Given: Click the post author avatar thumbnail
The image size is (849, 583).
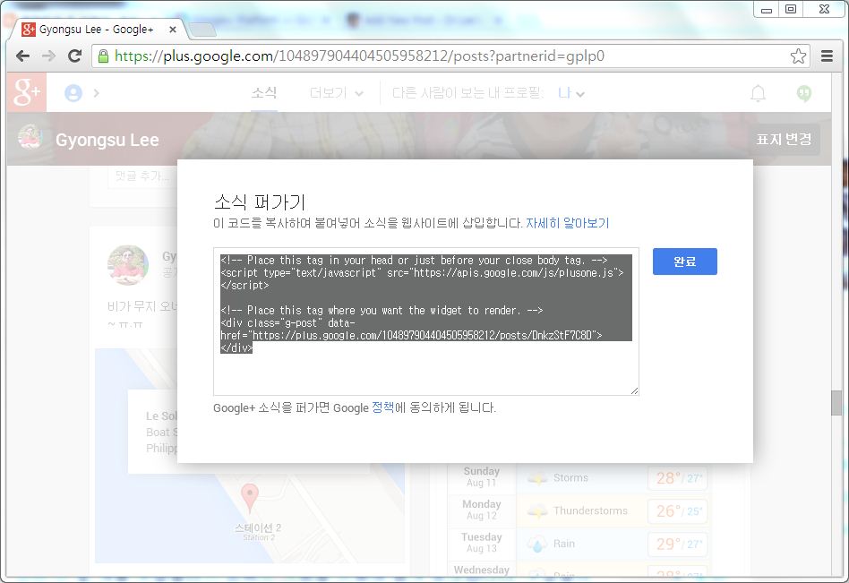Looking at the screenshot, I should tap(128, 265).
